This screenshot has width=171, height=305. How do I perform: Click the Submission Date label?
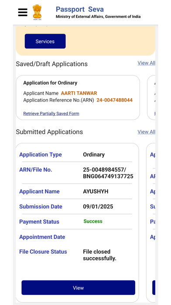[41, 206]
